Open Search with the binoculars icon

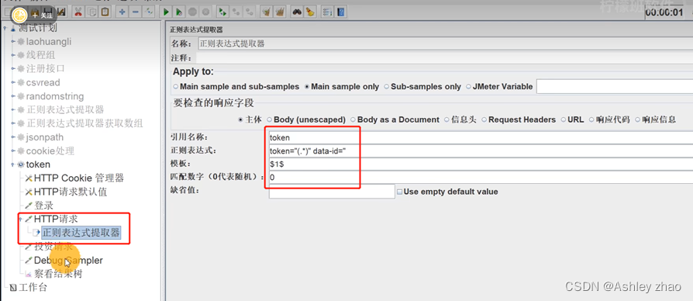pyautogui.click(x=297, y=12)
